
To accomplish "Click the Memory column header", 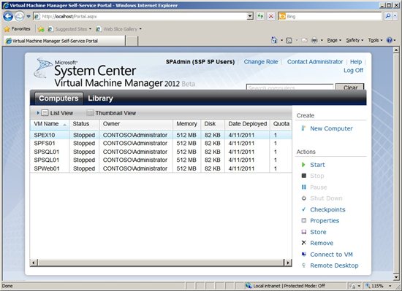I will 187,124.
